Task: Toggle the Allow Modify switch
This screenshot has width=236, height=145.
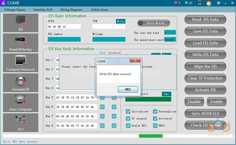Action: (154, 23)
